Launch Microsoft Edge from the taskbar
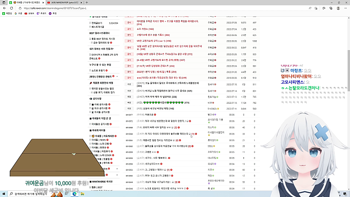 [75, 193]
